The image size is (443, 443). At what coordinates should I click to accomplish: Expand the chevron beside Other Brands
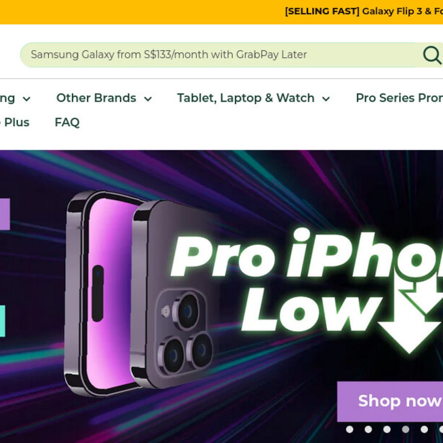tap(148, 99)
